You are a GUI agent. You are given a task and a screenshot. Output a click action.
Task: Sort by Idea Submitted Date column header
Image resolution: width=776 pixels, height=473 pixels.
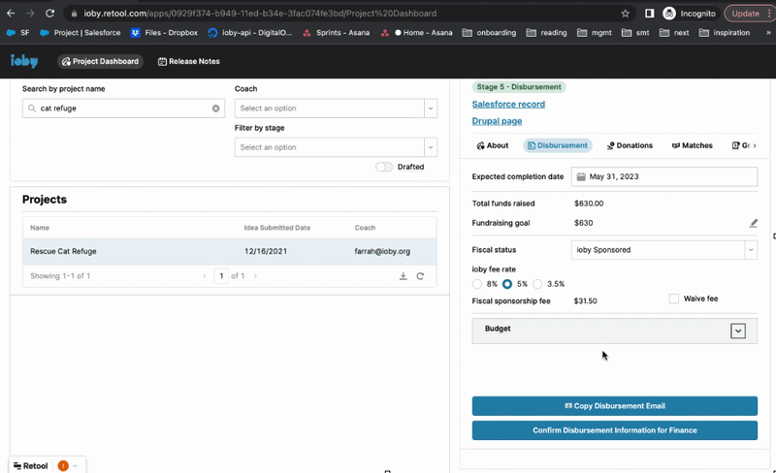pyautogui.click(x=277, y=228)
